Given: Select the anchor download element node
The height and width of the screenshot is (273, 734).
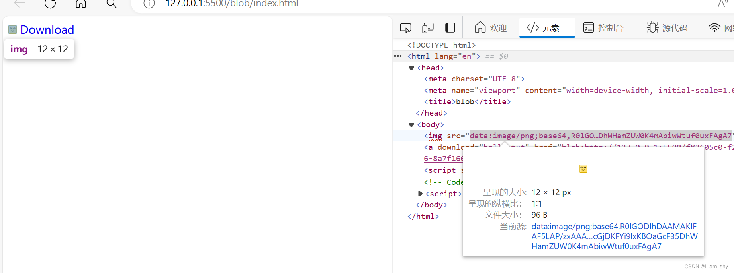Looking at the screenshot, I should pyautogui.click(x=443, y=147).
